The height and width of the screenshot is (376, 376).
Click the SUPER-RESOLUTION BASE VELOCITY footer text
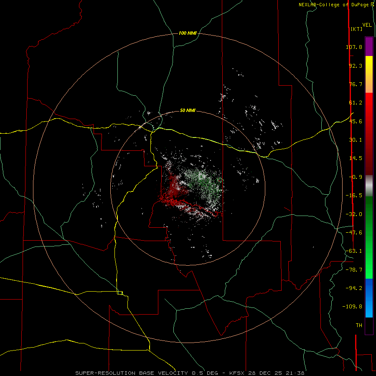(132, 373)
